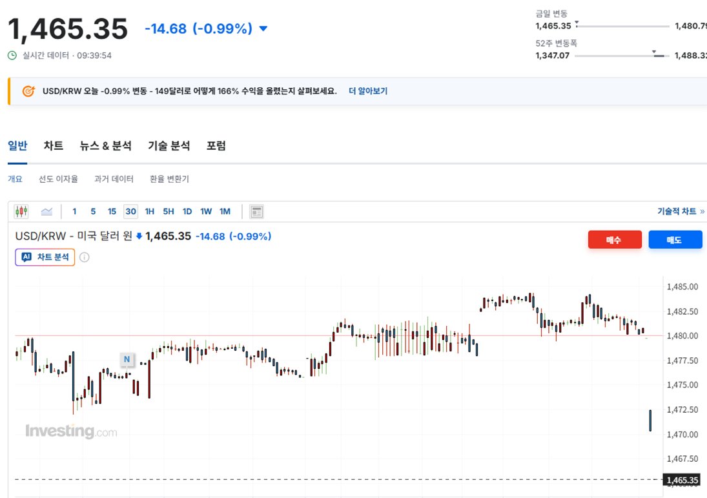
Task: Open the chart news table icon
Action: (x=256, y=212)
